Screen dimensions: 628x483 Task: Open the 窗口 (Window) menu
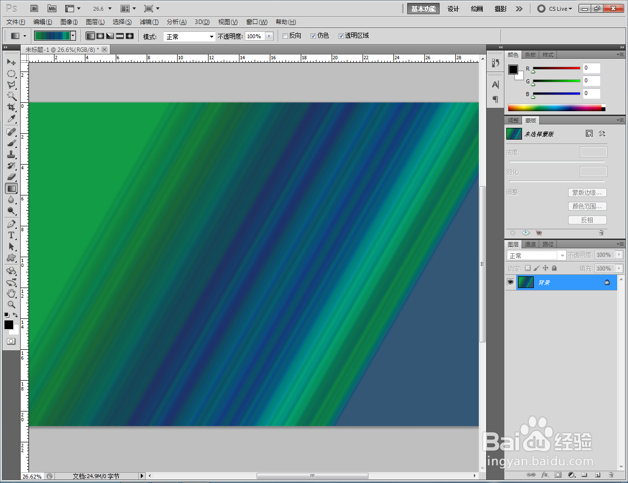tap(257, 22)
